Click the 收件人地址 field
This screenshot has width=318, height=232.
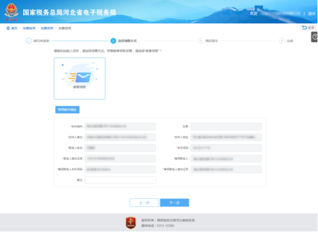tap(226, 137)
